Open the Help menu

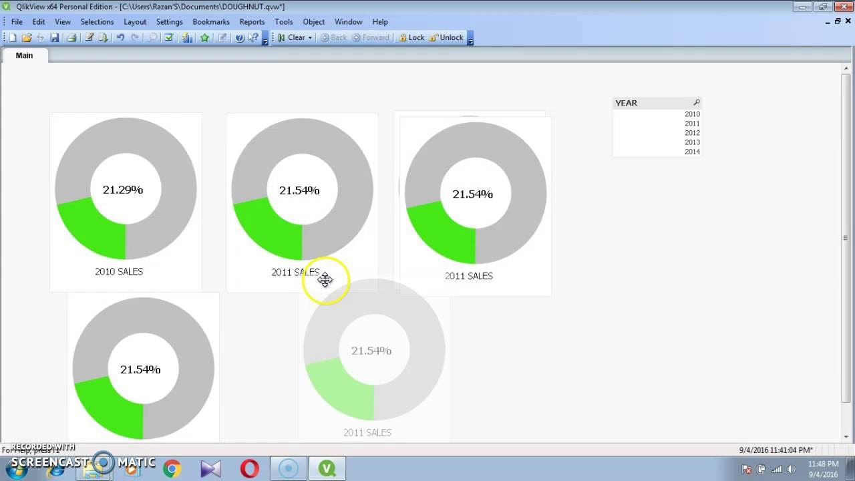(380, 21)
